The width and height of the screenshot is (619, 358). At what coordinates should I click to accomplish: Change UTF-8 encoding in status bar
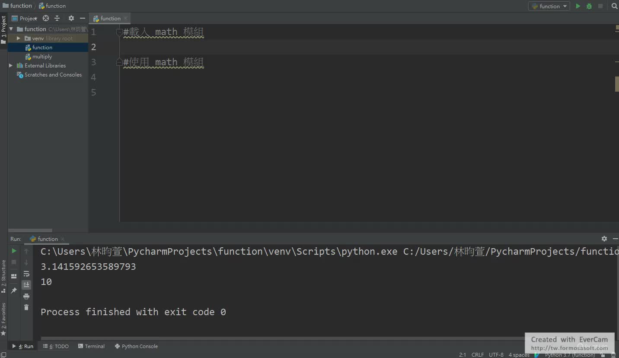coord(496,355)
